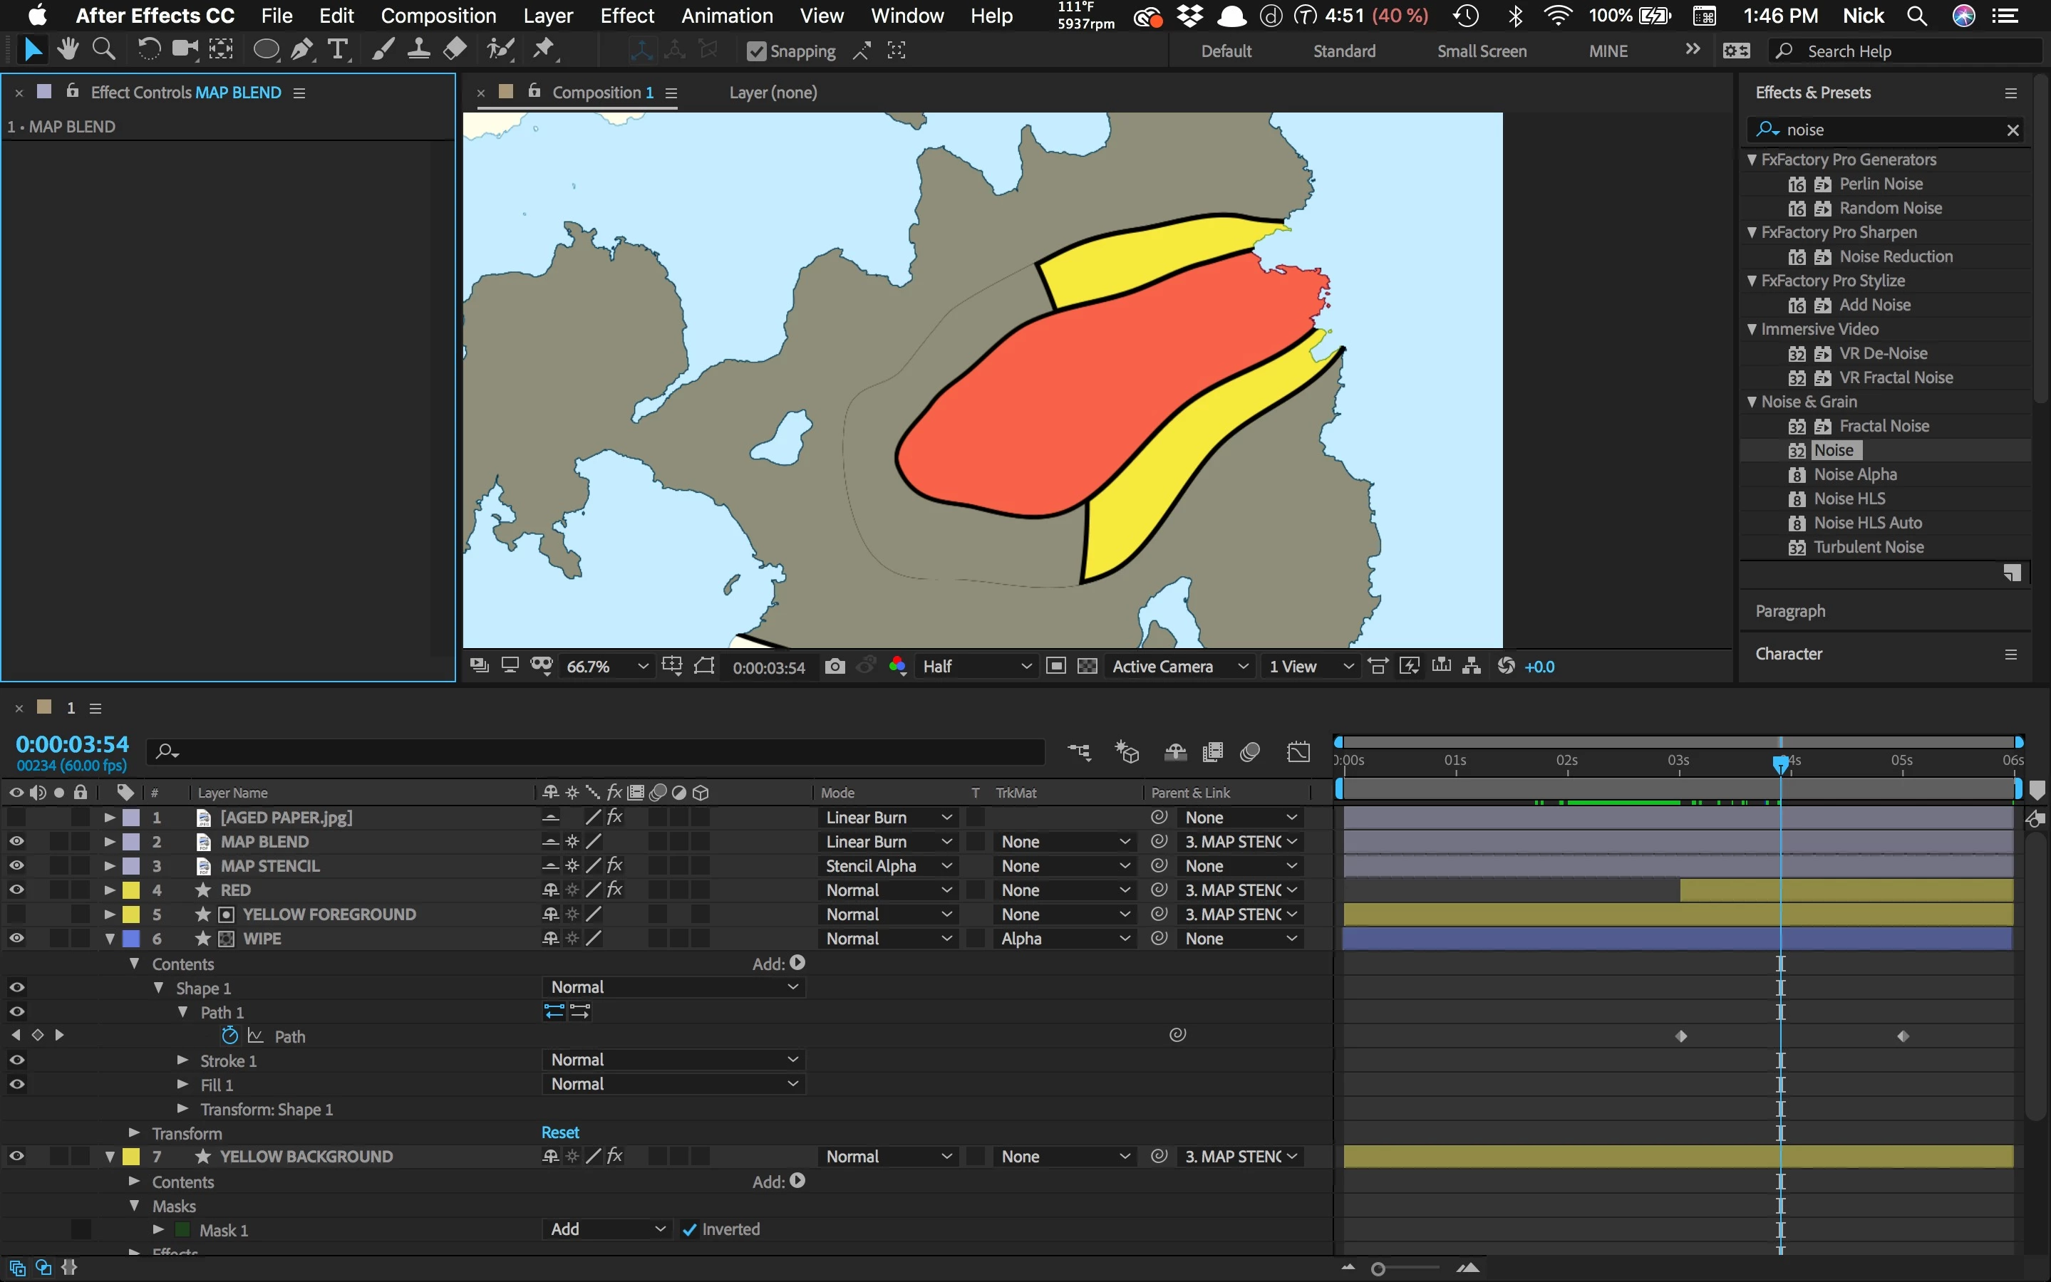Open blend mode dropdown for RED layer

tap(887, 890)
